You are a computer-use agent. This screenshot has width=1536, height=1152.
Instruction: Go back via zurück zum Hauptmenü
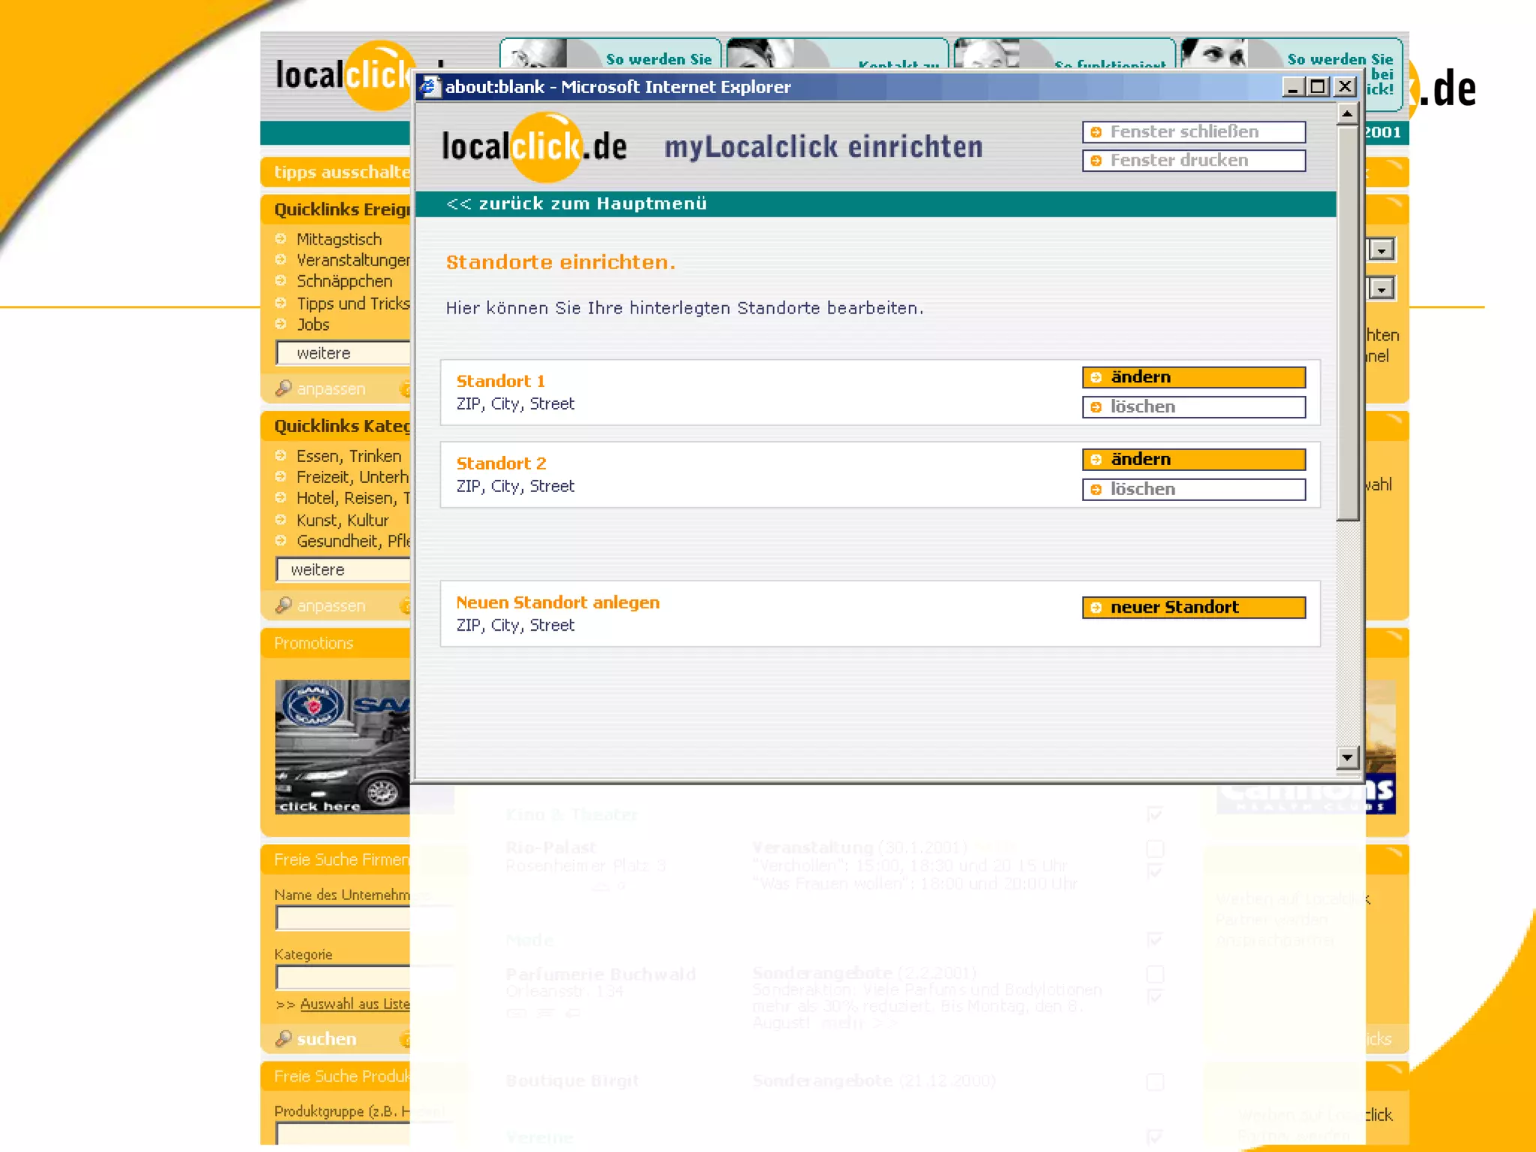click(576, 204)
